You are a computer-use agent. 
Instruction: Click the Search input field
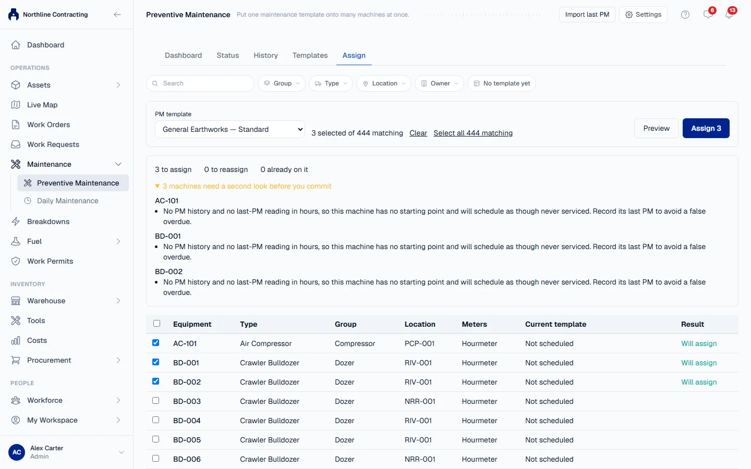(200, 83)
